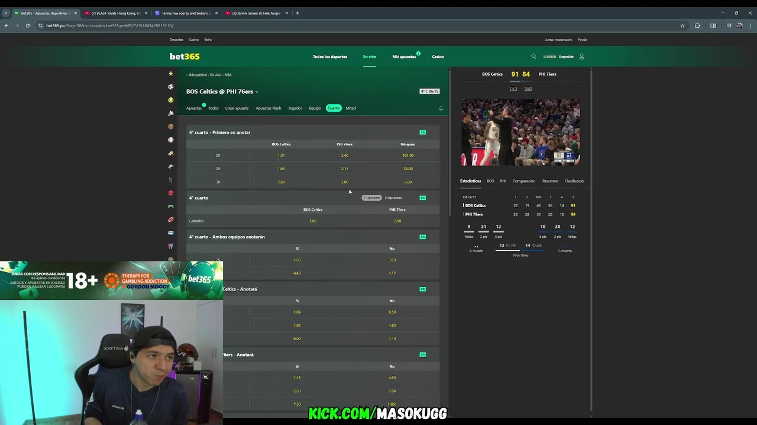Bet PHI 76ers 2.40 at 20 points

coord(344,155)
